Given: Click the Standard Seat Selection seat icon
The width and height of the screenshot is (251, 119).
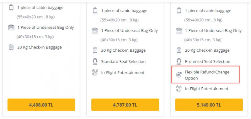Looking at the screenshot, I should 95,61.
